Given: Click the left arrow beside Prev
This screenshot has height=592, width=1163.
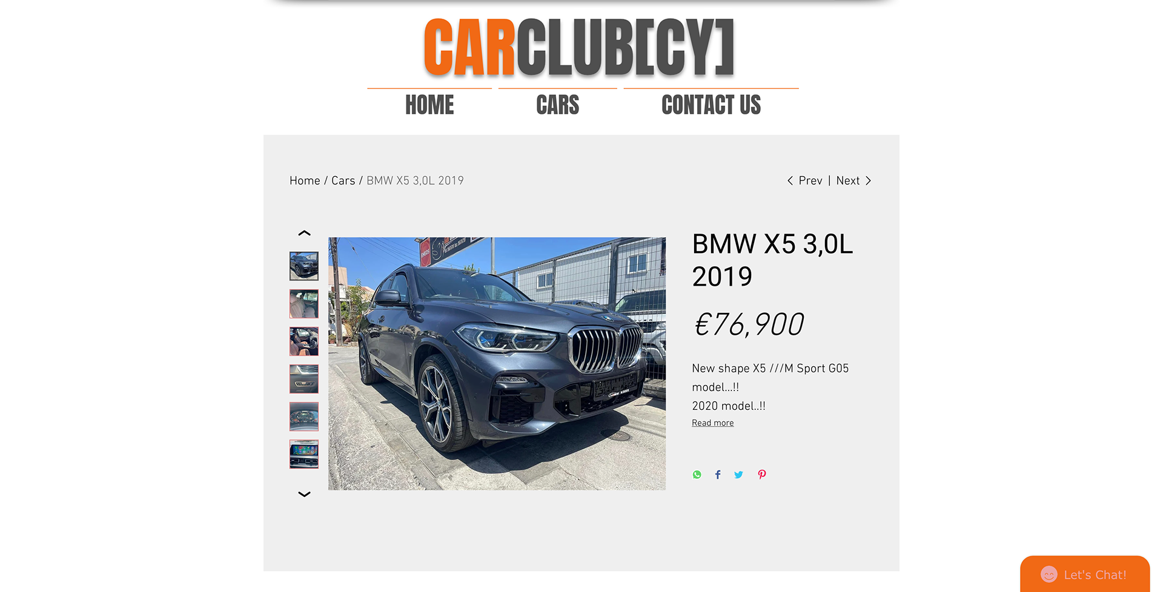Looking at the screenshot, I should tap(790, 180).
